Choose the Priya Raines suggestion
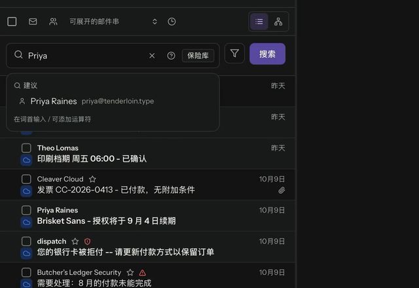Image resolution: width=419 pixels, height=288 pixels. click(113, 101)
